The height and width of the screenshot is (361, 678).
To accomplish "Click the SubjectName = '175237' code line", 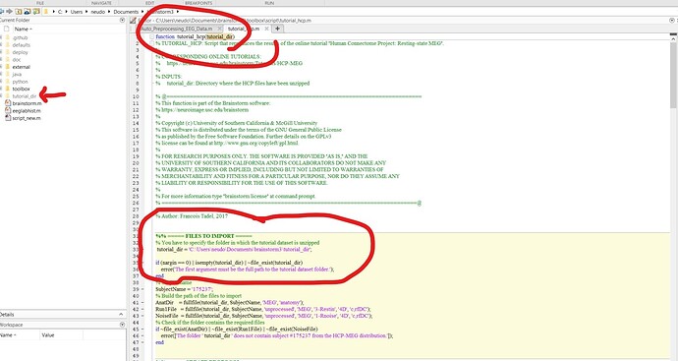I will [185, 289].
